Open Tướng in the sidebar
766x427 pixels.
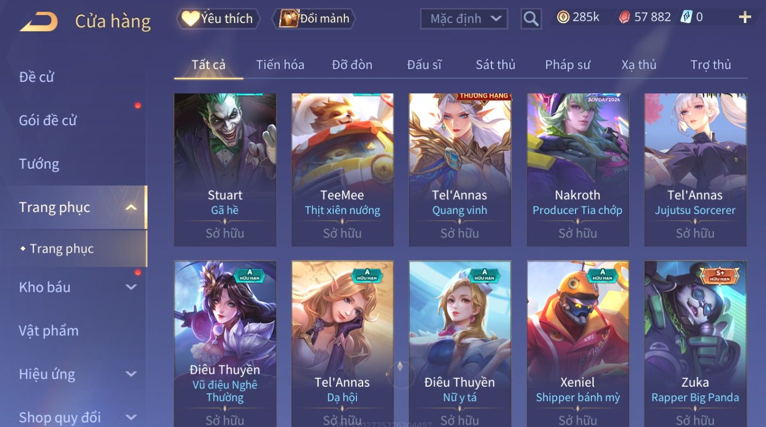(x=39, y=164)
